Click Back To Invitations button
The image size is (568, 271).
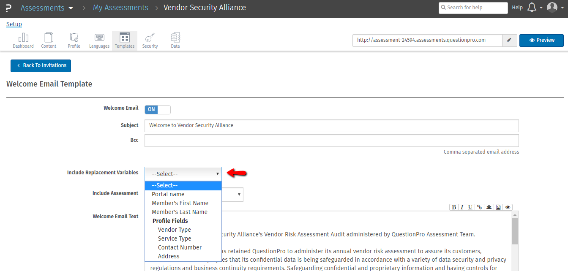(x=41, y=66)
